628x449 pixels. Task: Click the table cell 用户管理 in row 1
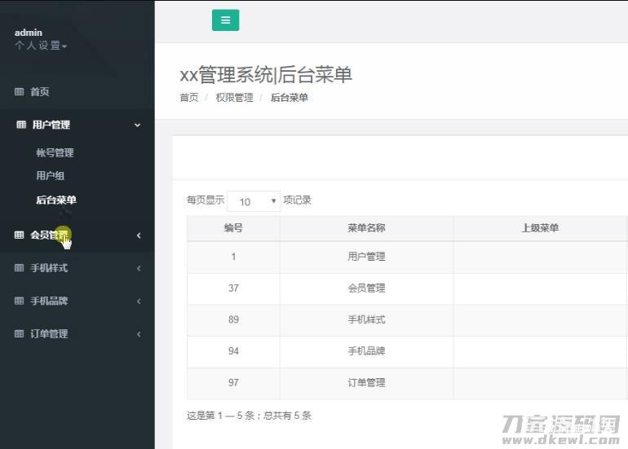coord(366,257)
